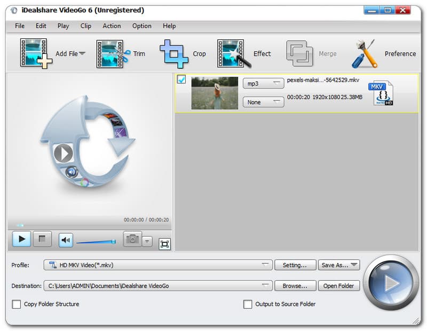
Task: Switch preview to full screen
Action: (165, 244)
